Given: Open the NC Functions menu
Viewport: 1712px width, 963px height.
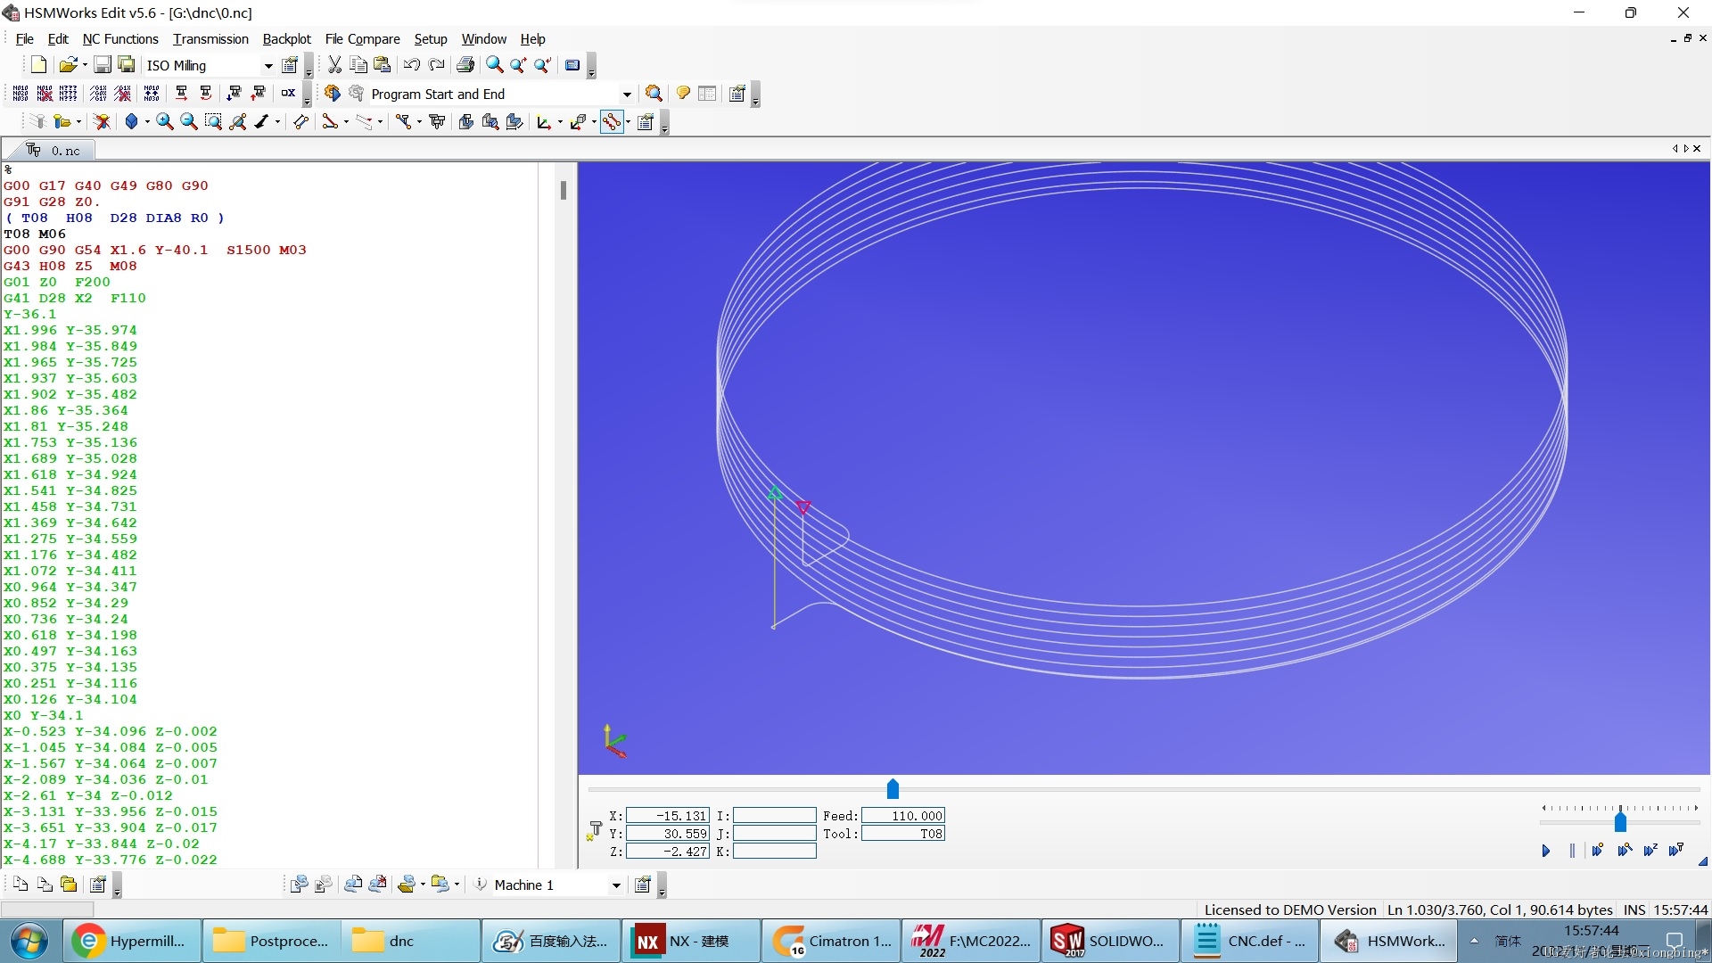Looking at the screenshot, I should [120, 39].
